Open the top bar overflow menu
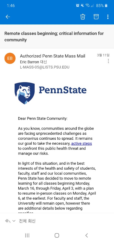This screenshot has width=114, height=242. 108,17
